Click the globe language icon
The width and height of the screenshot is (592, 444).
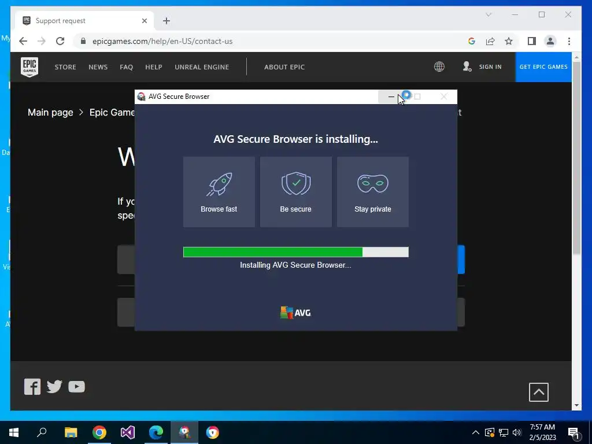[439, 67]
